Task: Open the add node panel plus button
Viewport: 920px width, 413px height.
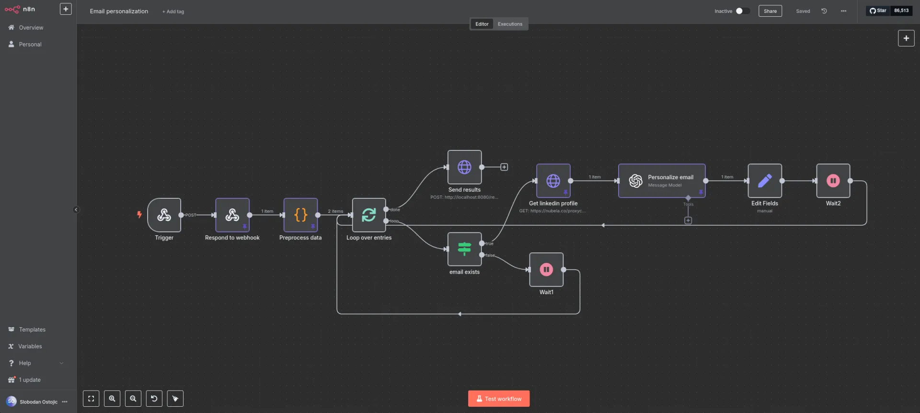Action: [x=906, y=38]
